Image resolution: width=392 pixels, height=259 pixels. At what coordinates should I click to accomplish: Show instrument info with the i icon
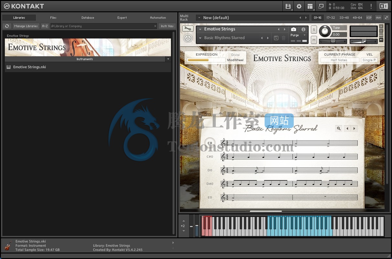click(303, 29)
